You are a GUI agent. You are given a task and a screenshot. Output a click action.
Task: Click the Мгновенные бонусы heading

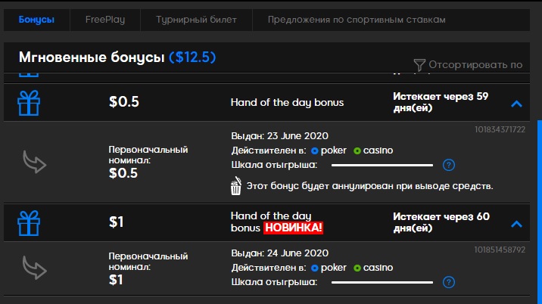point(92,57)
